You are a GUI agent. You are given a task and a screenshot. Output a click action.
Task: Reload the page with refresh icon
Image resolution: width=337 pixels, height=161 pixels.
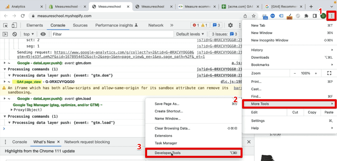tap(23, 16)
